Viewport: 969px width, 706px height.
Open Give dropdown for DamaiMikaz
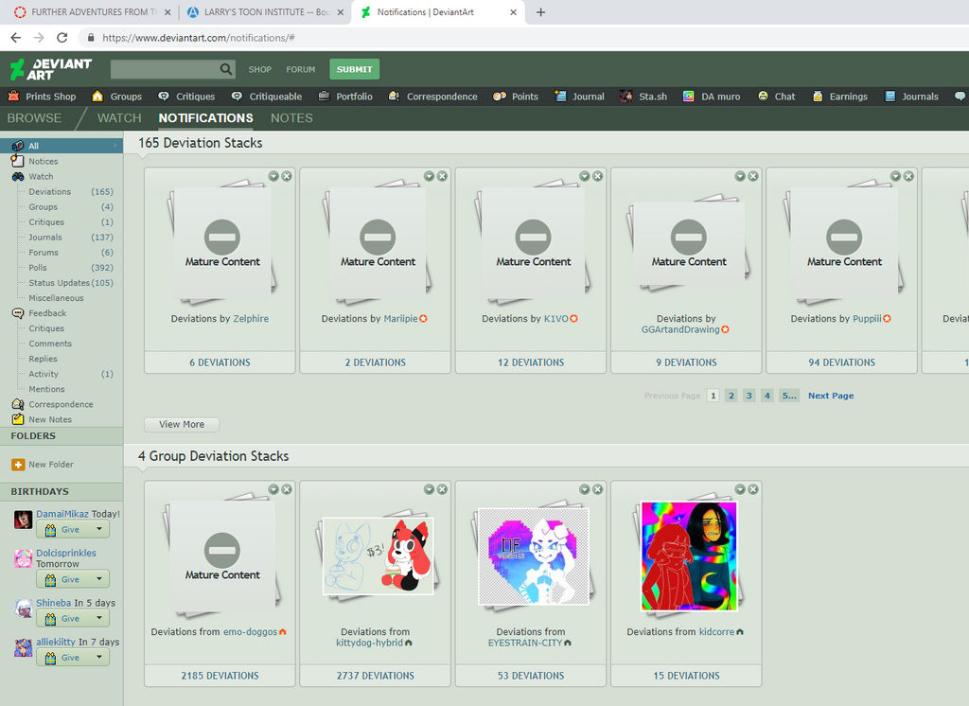tap(99, 529)
